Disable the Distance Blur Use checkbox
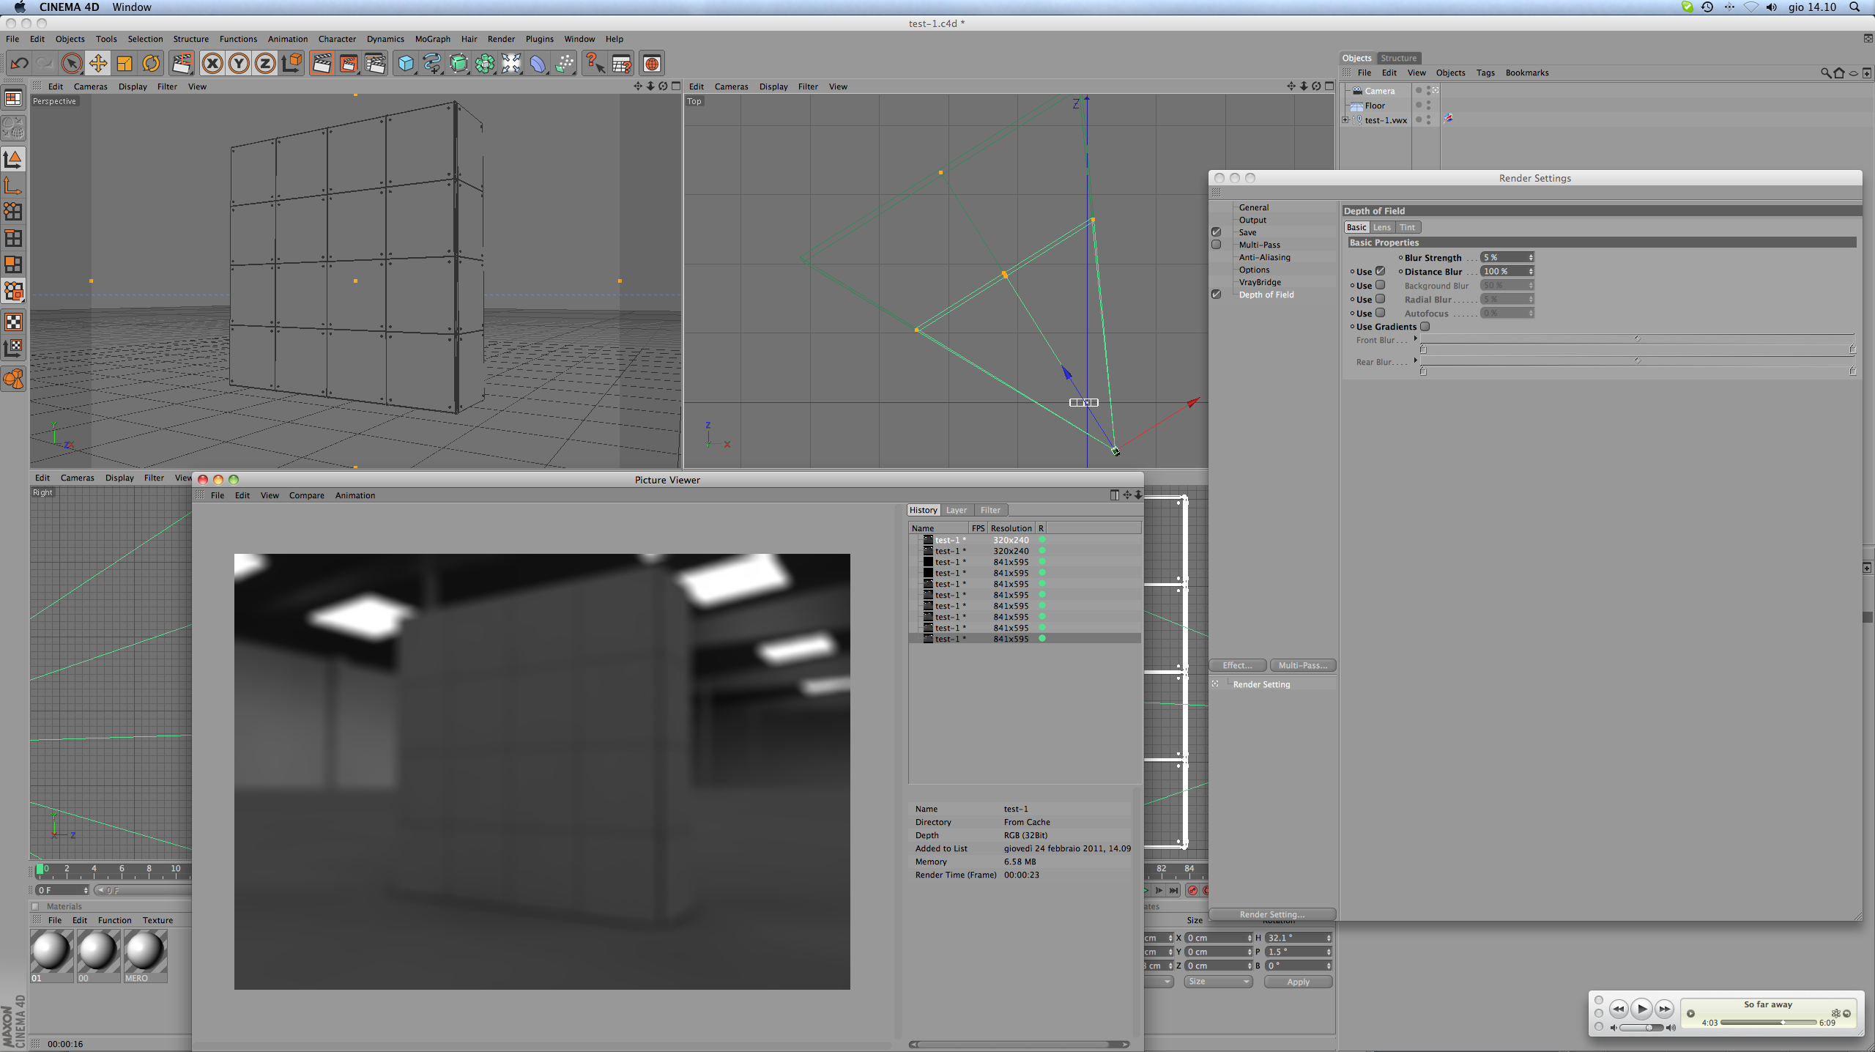Viewport: 1875px width, 1052px height. click(x=1380, y=271)
